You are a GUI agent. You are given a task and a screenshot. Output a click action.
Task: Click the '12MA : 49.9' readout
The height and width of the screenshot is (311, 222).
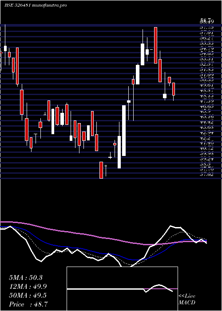coord(28,287)
